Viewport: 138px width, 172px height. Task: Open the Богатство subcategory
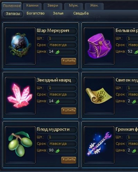[36, 13]
